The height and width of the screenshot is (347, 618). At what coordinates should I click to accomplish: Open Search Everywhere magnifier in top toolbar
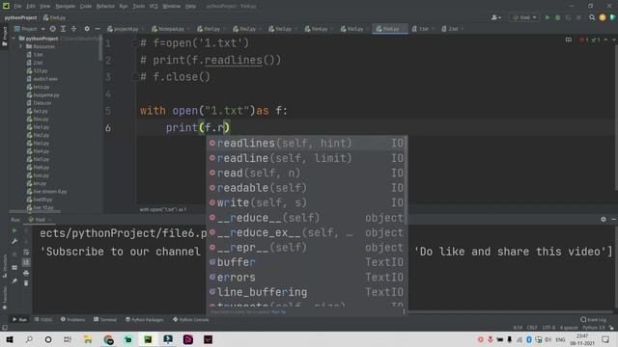pos(592,17)
